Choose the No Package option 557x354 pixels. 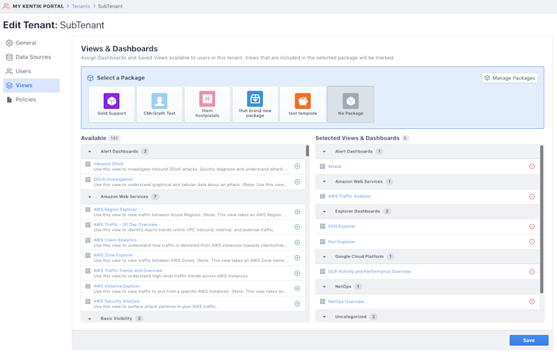pyautogui.click(x=351, y=104)
